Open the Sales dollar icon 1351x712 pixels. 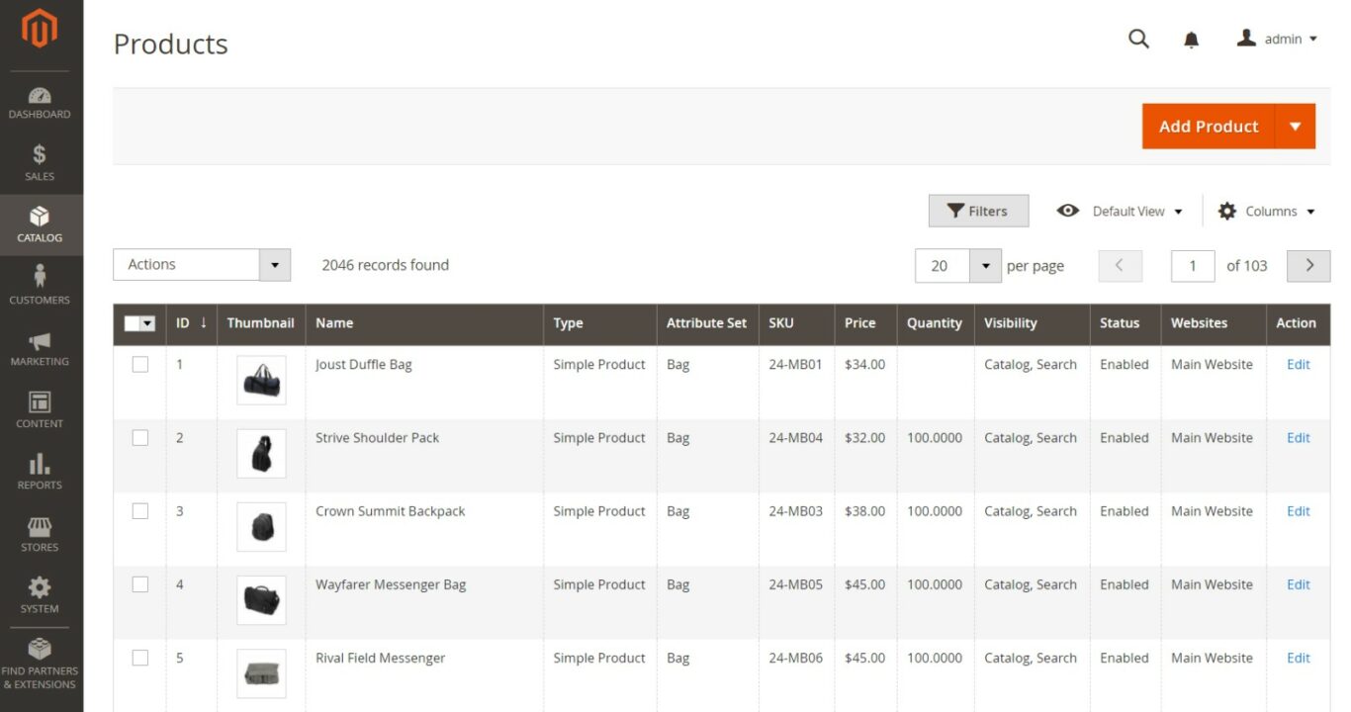point(40,154)
